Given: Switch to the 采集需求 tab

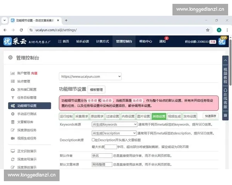Looking at the screenshot, I should pyautogui.click(x=82, y=116).
